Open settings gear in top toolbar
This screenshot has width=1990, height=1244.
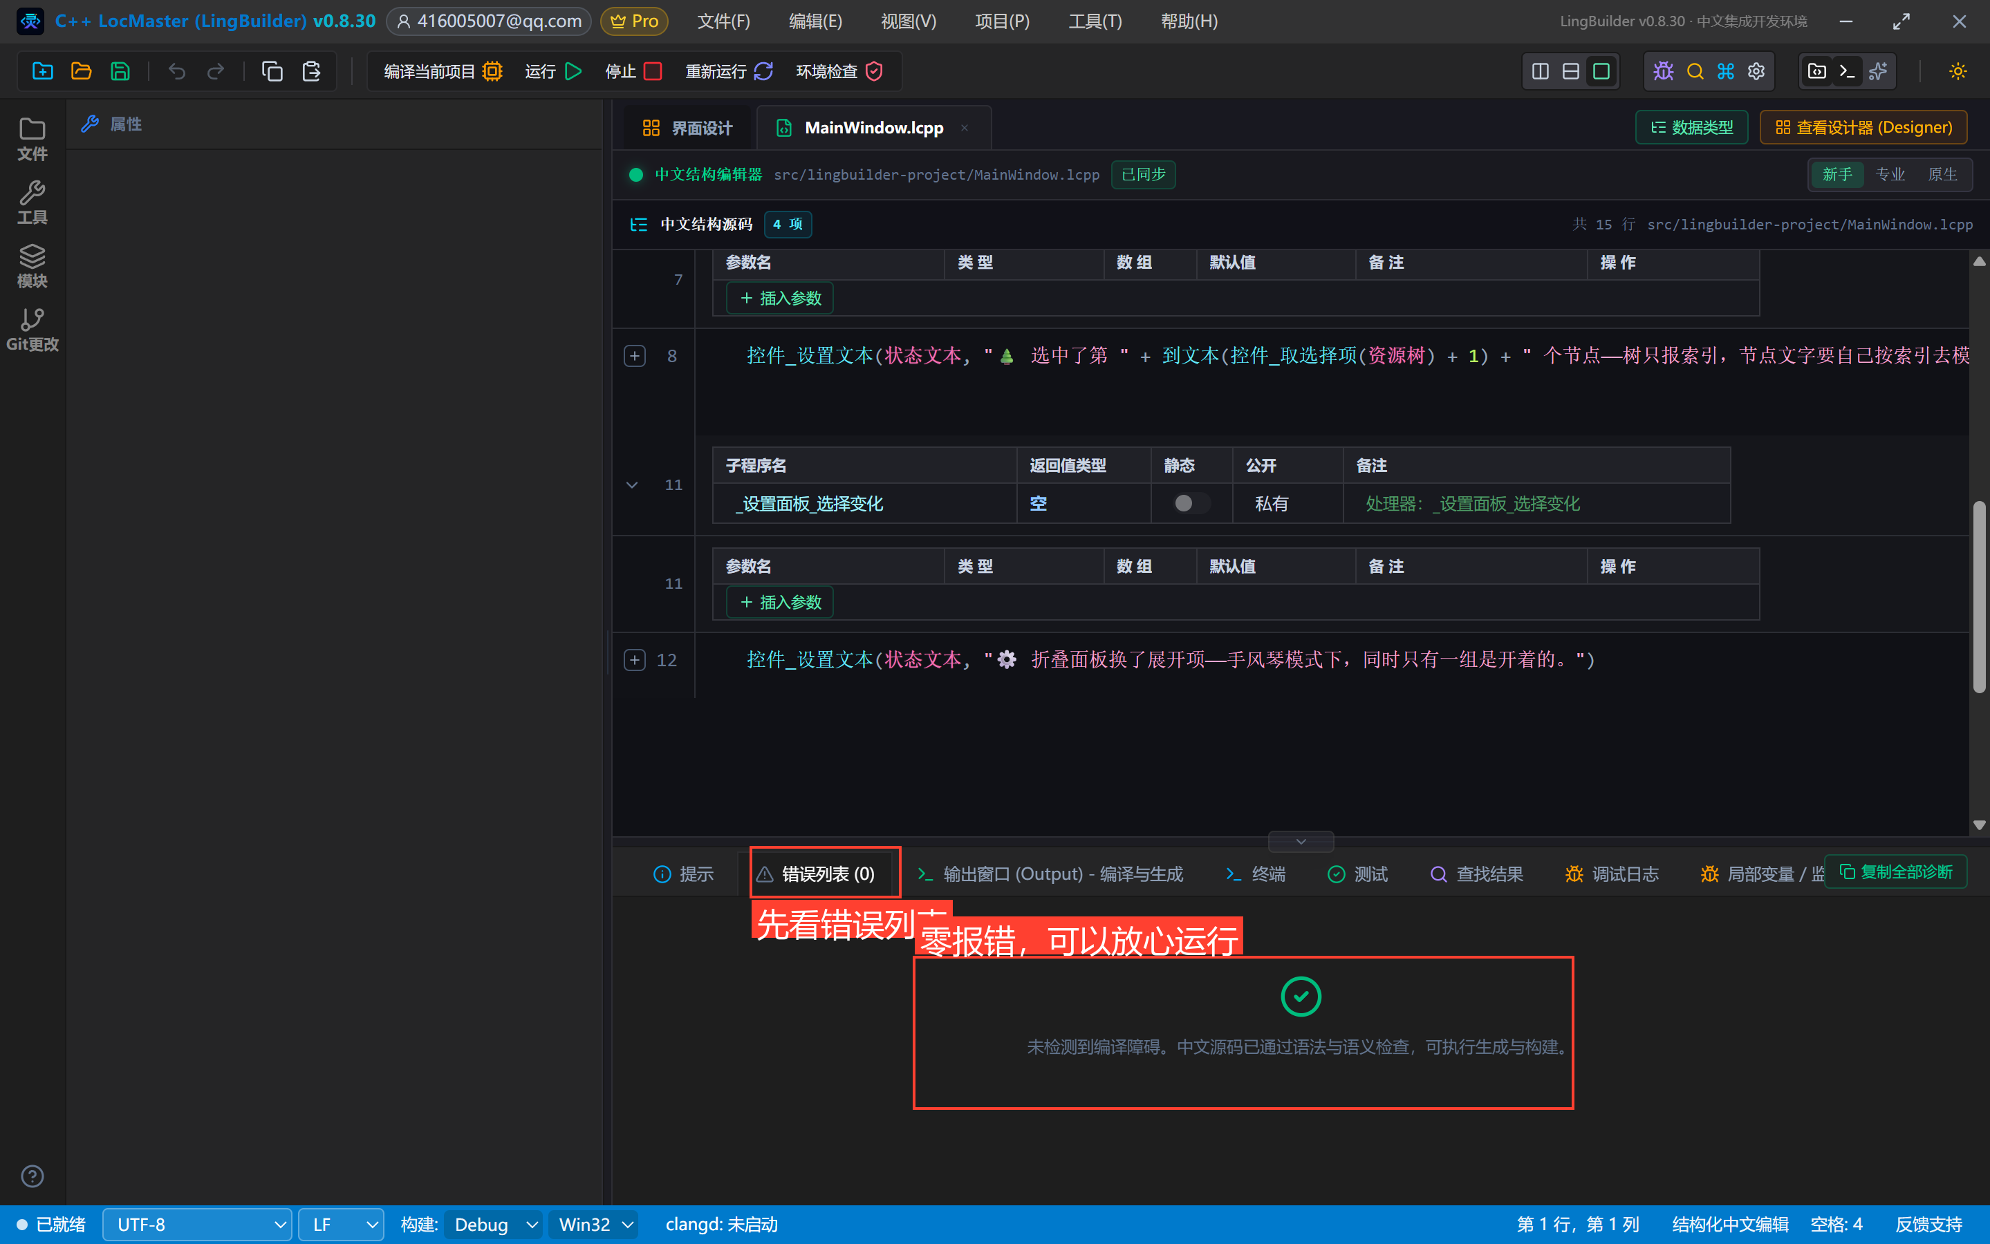tap(1756, 72)
